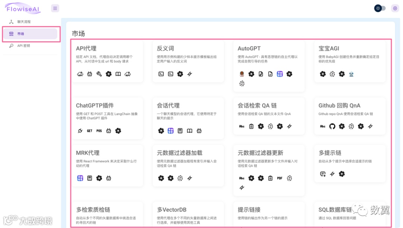This screenshot has width=403, height=228.
Task: Click the clipboard icon in 元数据过滤器更新
Action: click(x=271, y=178)
